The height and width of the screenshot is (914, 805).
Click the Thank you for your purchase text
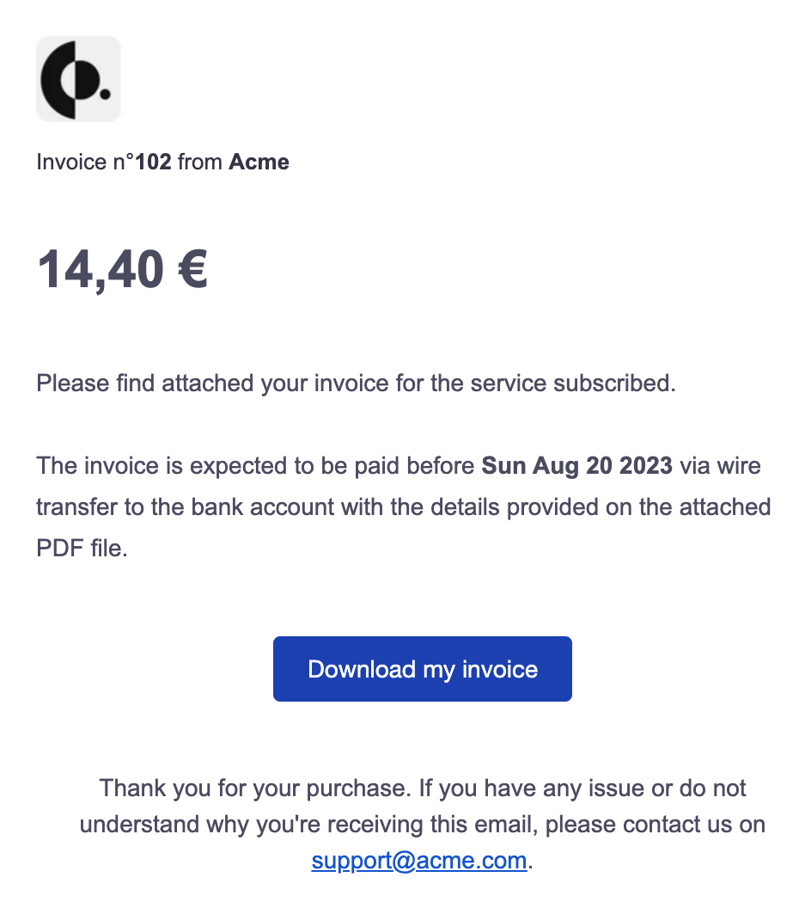pos(256,788)
